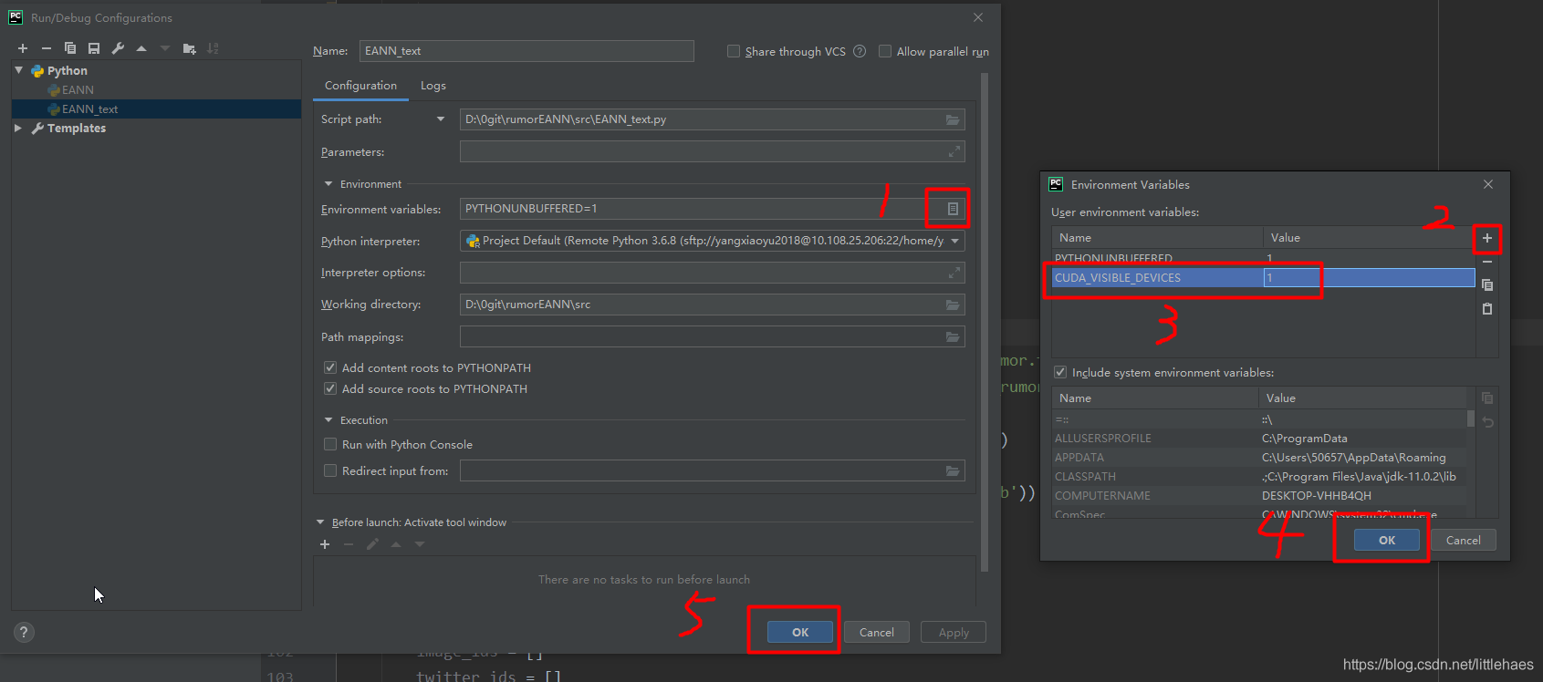Image resolution: width=1543 pixels, height=682 pixels.
Task: Show Share through VCS help hint
Action: click(x=860, y=51)
